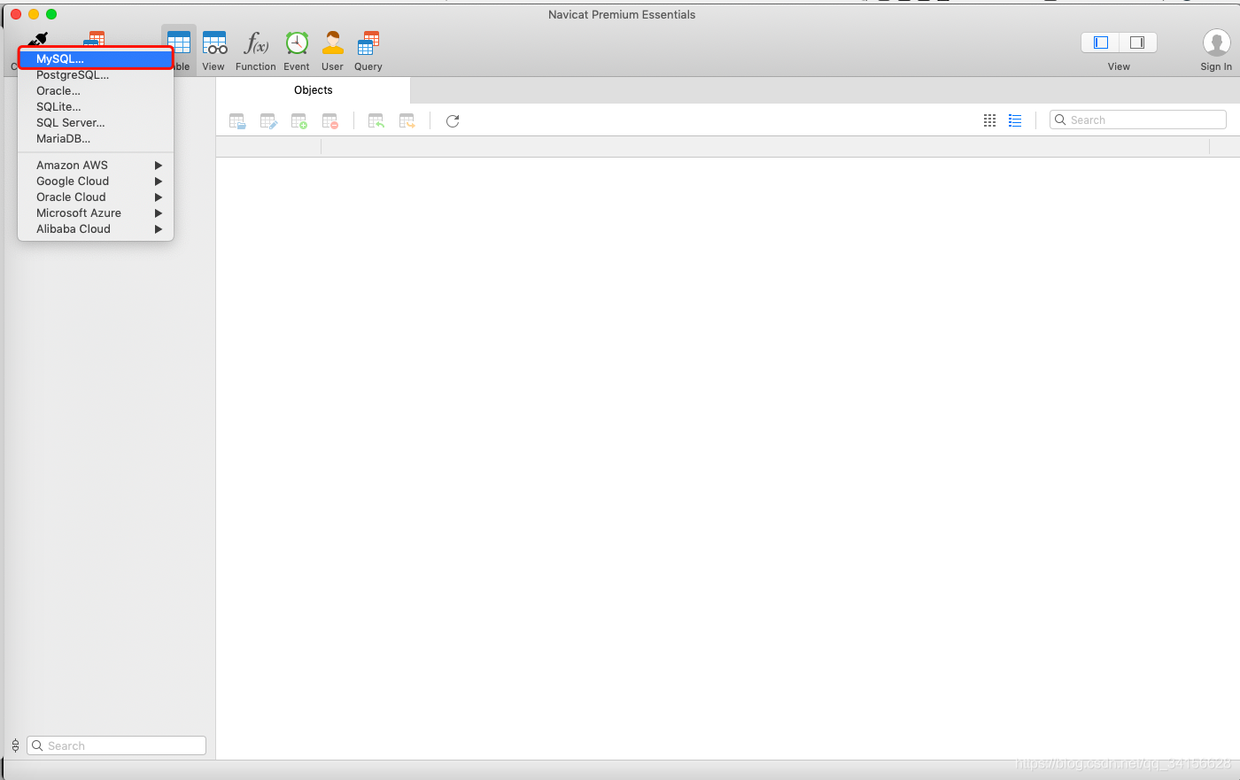The width and height of the screenshot is (1240, 780).
Task: Toggle the left sidebar pane view button
Action: pyautogui.click(x=1101, y=42)
